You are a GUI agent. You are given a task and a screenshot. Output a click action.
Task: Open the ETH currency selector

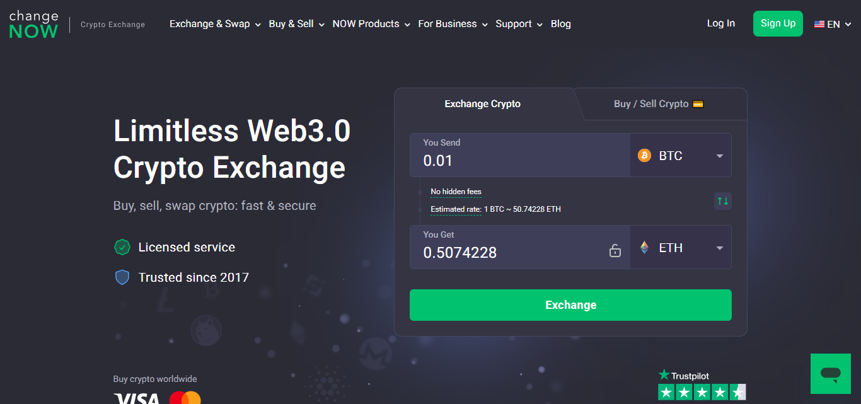tap(681, 247)
